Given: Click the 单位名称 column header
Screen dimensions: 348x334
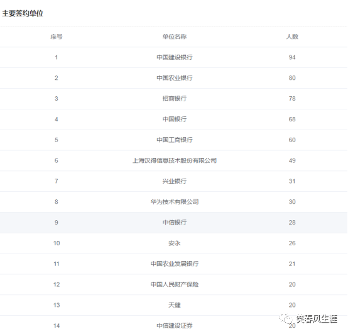Looking at the screenshot, I should point(175,36).
